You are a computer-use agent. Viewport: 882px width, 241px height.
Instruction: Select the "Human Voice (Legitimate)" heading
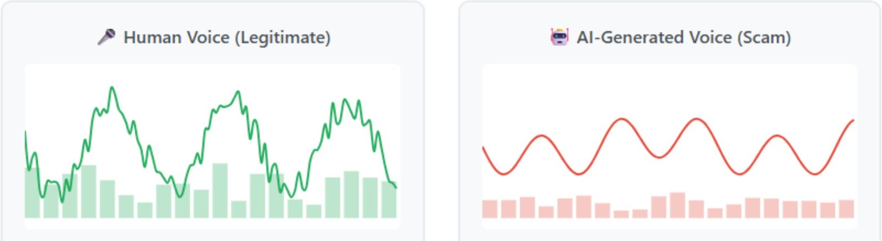click(x=227, y=37)
